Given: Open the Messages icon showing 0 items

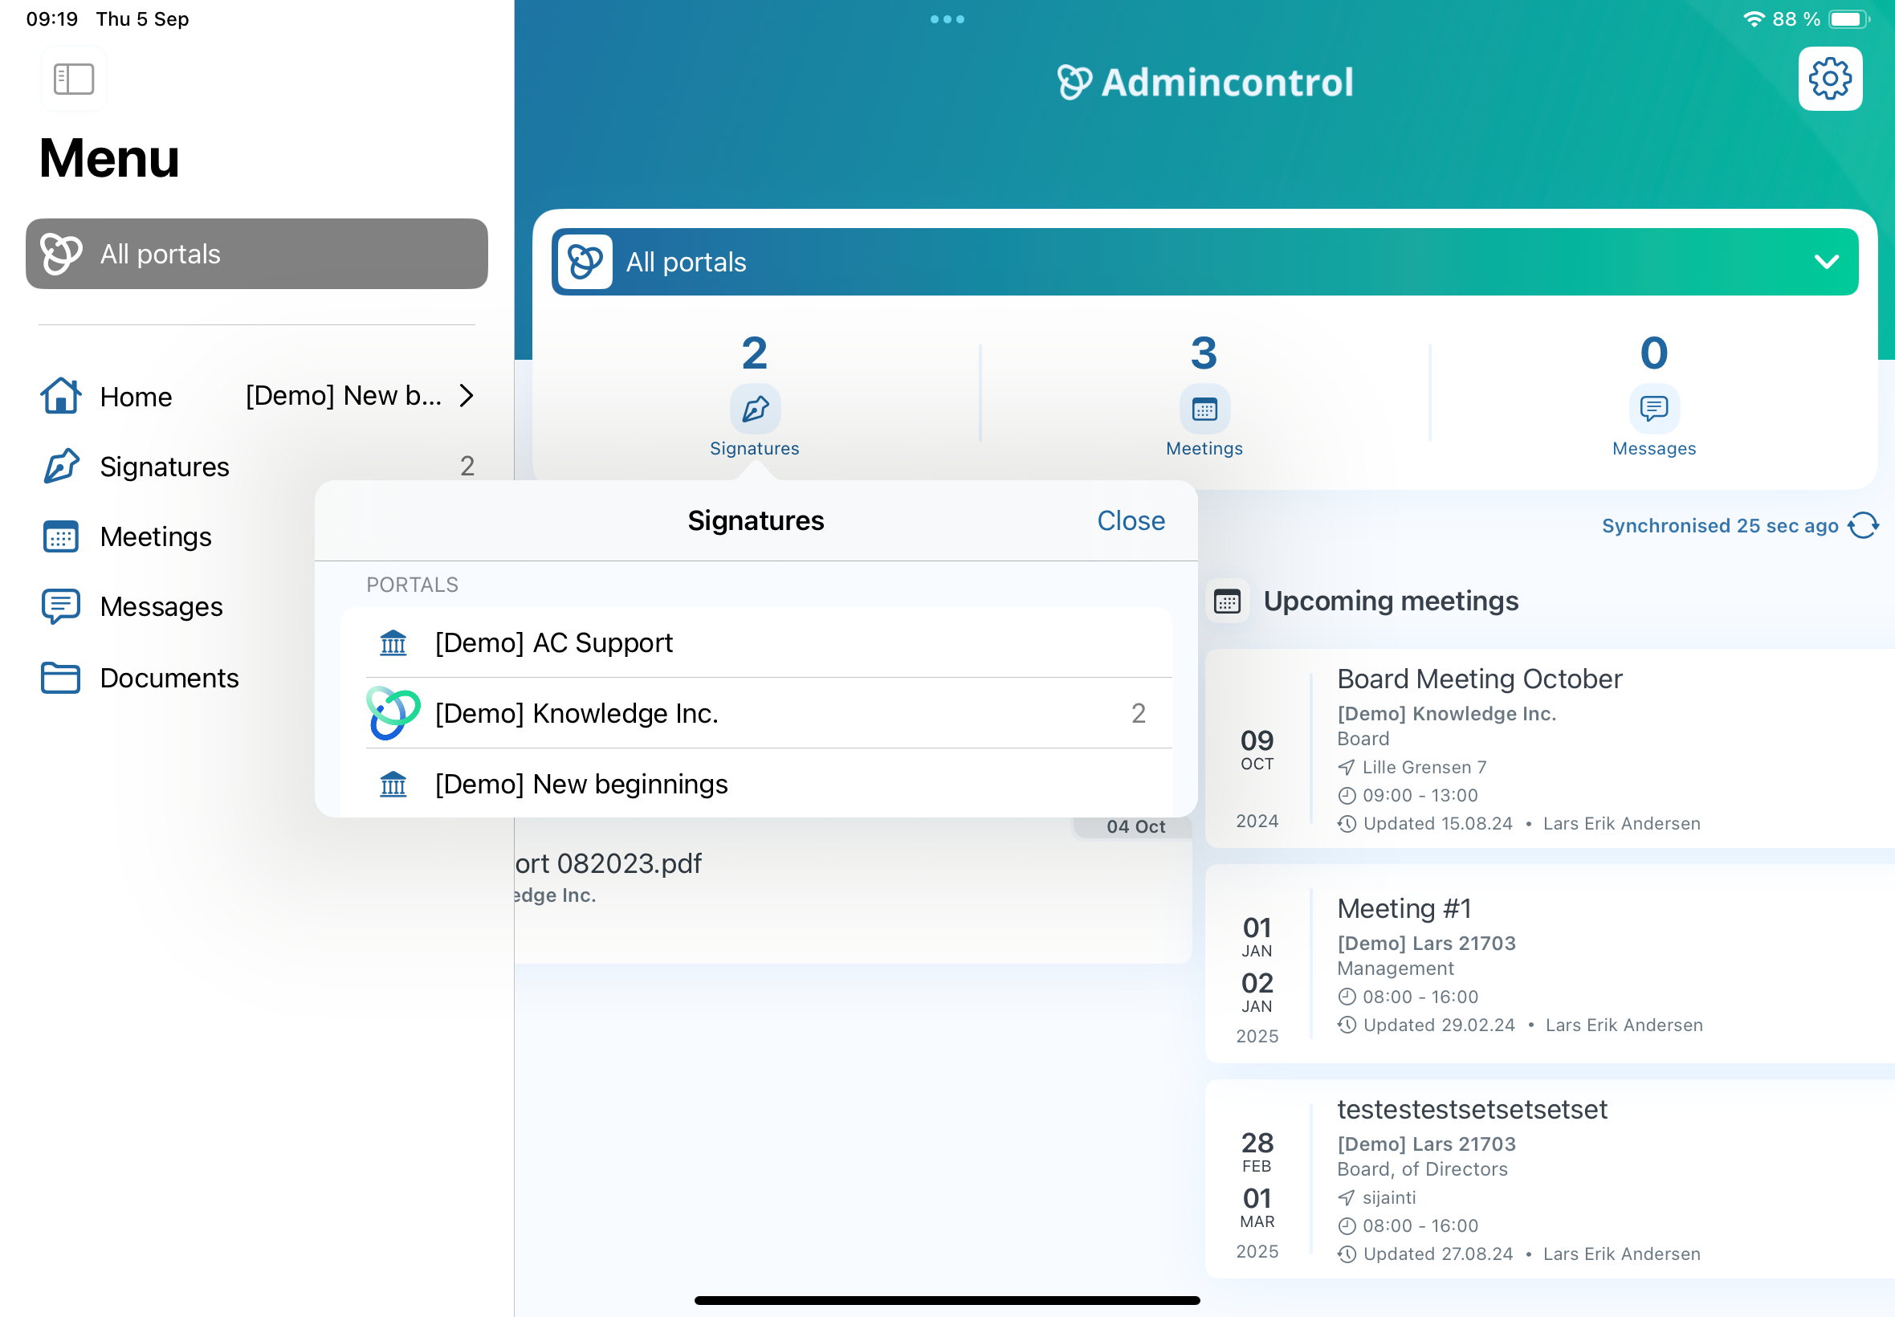Looking at the screenshot, I should click(x=1654, y=410).
